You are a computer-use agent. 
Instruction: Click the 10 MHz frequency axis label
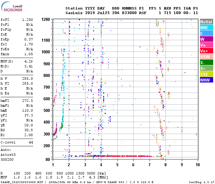point(197,165)
